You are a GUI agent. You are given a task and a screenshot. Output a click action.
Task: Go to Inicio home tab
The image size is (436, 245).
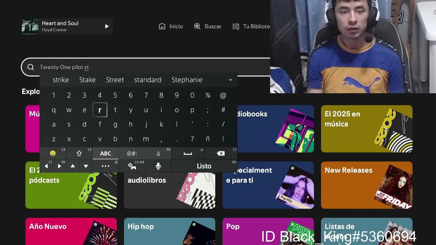171,26
